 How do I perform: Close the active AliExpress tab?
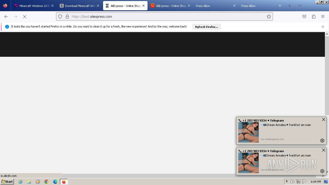143,6
